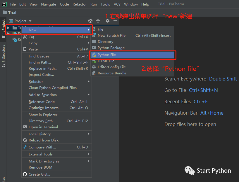Open the Edit menu
The width and height of the screenshot is (239, 182).
pos(23,4)
